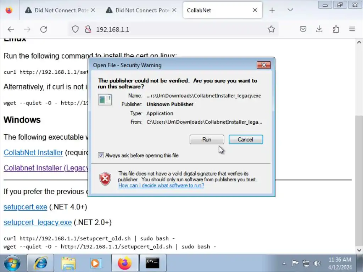The width and height of the screenshot is (363, 272).
Task: Click the Windows heading on the page
Action: click(22, 120)
